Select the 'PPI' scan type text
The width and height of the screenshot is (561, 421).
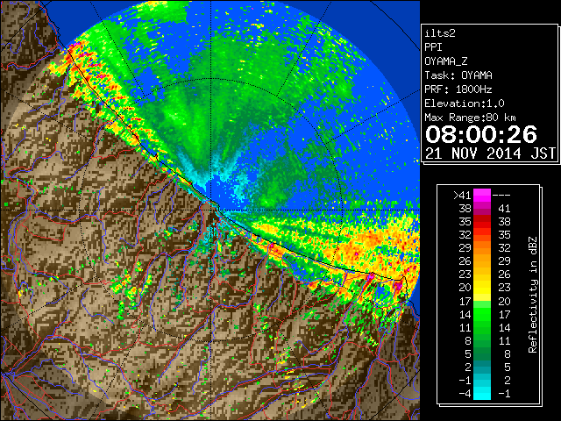433,47
